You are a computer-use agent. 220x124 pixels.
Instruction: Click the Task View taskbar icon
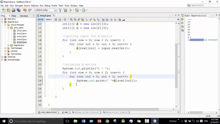coord(67,121)
